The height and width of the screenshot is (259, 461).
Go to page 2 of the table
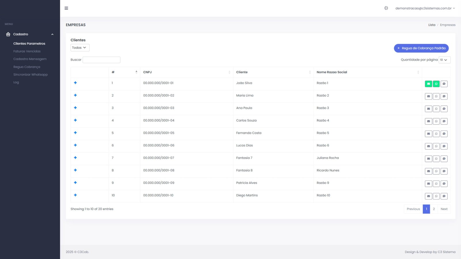point(434,209)
